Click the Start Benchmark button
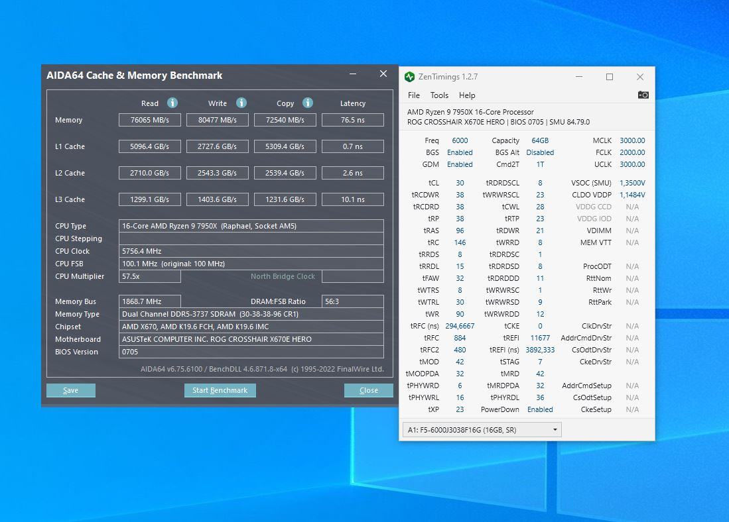The image size is (729, 522). (x=220, y=390)
